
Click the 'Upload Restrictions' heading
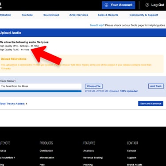pyautogui.click(x=14, y=59)
